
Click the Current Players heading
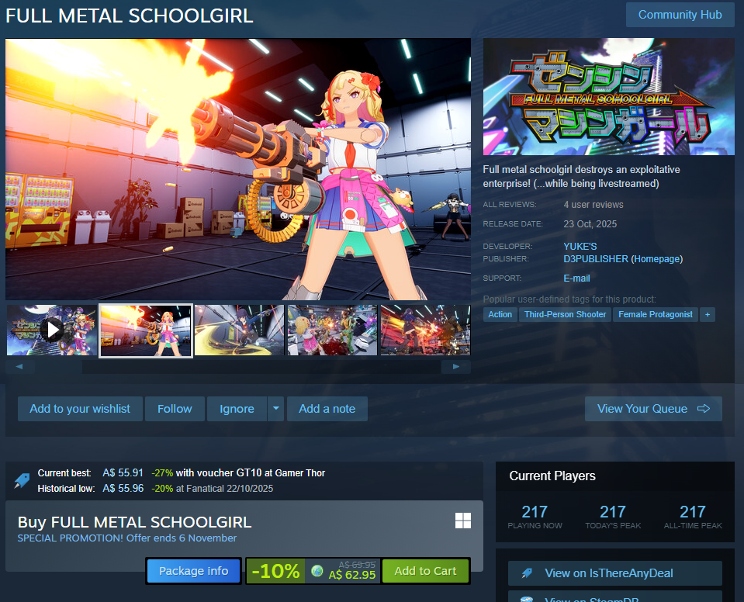coord(552,476)
